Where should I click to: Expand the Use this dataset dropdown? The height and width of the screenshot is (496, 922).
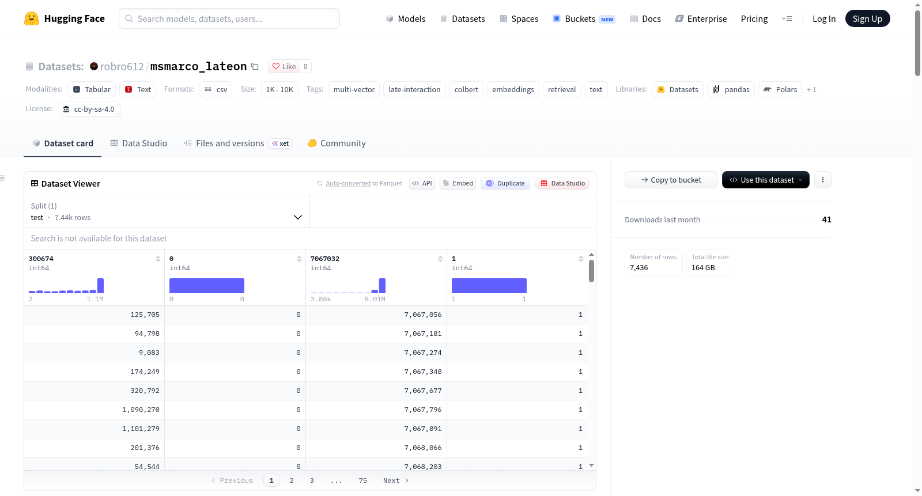[x=765, y=180]
